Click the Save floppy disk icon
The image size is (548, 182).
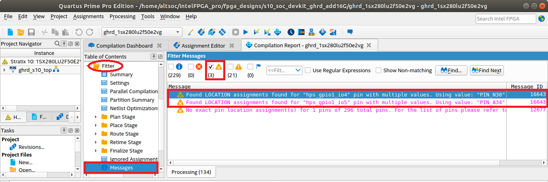coord(31,32)
